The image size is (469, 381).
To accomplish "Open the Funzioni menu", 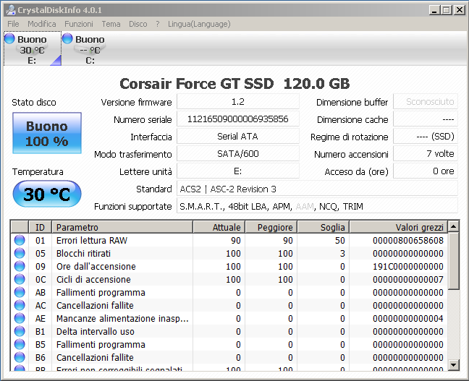I will (79, 24).
